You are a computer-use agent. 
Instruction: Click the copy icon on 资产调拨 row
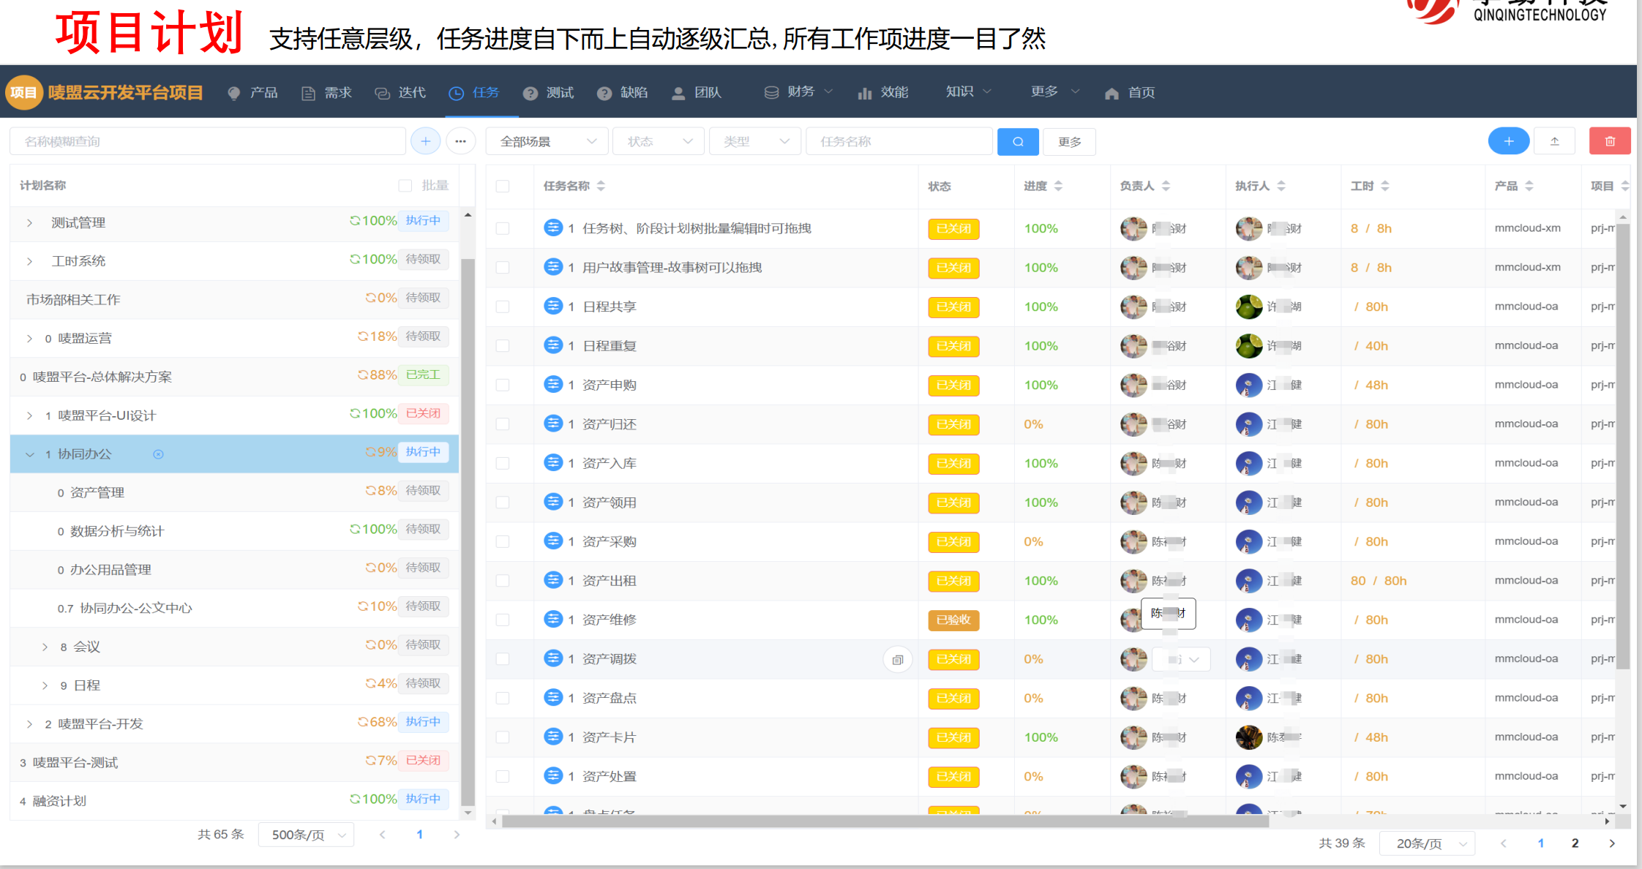click(897, 659)
